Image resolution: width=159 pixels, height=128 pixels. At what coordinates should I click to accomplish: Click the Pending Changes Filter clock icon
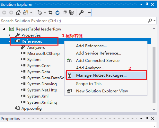40,13
